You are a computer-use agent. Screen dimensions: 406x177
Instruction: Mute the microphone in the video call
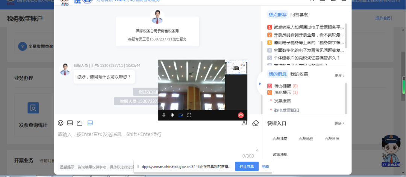(164, 115)
